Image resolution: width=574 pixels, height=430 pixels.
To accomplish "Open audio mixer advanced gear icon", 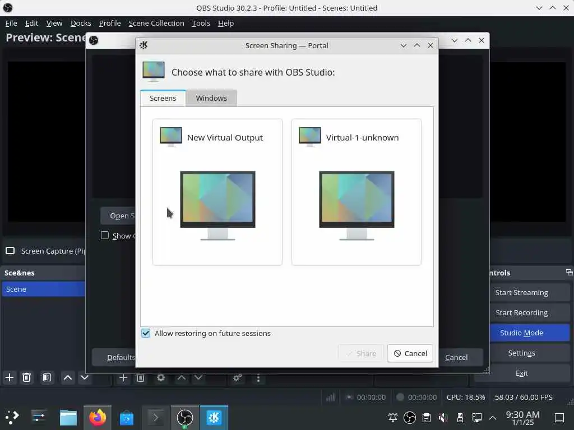I will tap(237, 378).
